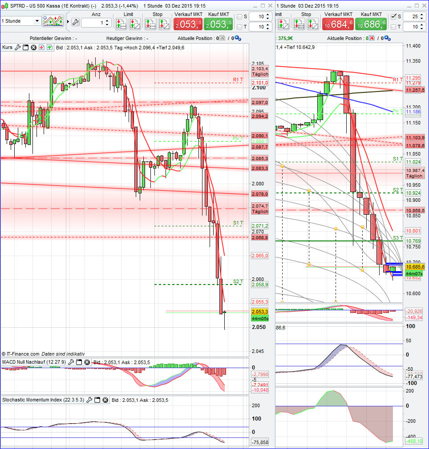Click the wrench icon on MACD Null Nachlauf panel
Viewport: 429px width, 449px height.
tap(71, 362)
